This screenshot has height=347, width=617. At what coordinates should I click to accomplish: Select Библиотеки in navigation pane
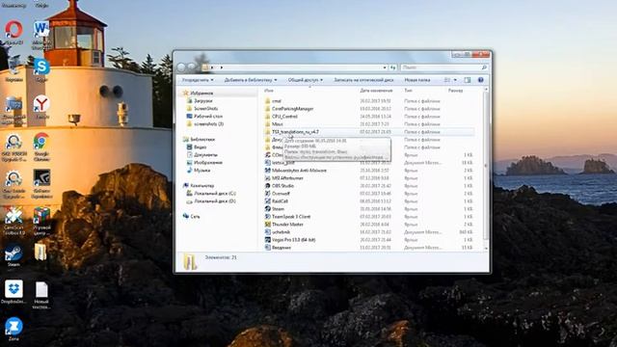pyautogui.click(x=202, y=139)
